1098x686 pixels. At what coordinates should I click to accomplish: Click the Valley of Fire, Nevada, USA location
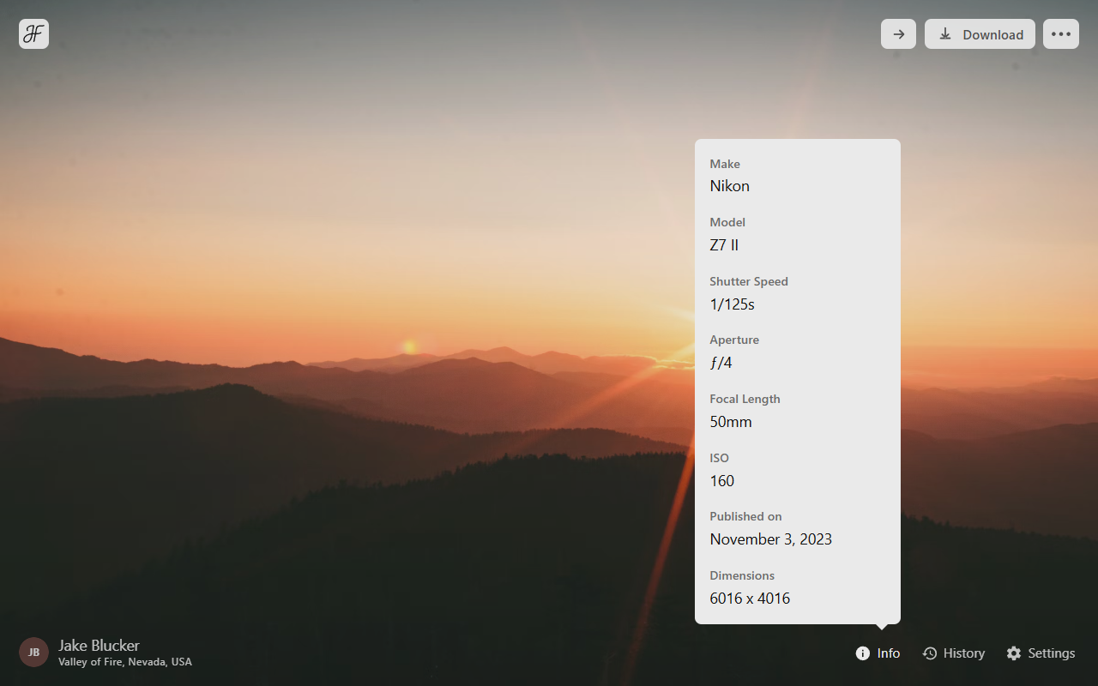click(125, 662)
